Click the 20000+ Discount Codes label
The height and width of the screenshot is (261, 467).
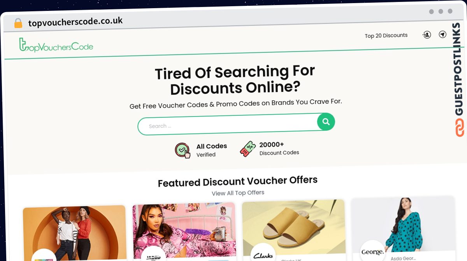(x=279, y=148)
